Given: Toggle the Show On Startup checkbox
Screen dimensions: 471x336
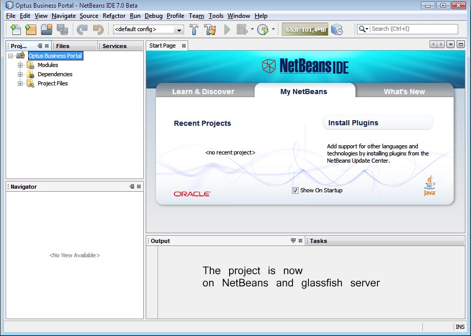Looking at the screenshot, I should click(x=295, y=190).
